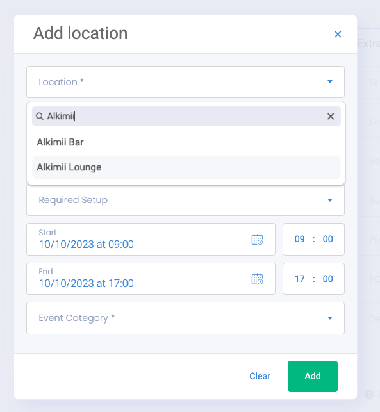
Task: Click the search box containing Alkimii
Action: click(x=186, y=116)
